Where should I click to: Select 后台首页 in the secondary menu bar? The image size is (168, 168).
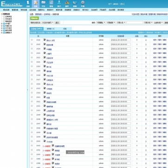[x=94, y=10]
